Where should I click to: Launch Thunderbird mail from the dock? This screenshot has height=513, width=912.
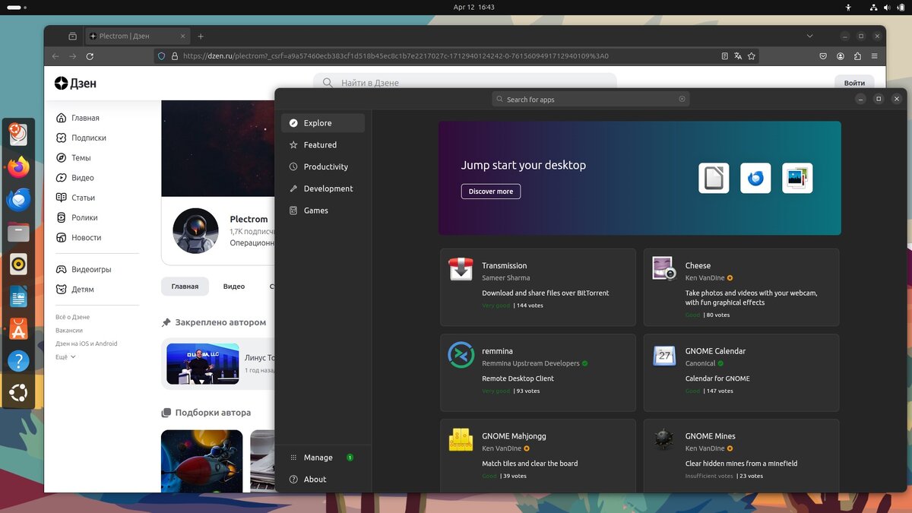click(x=18, y=200)
